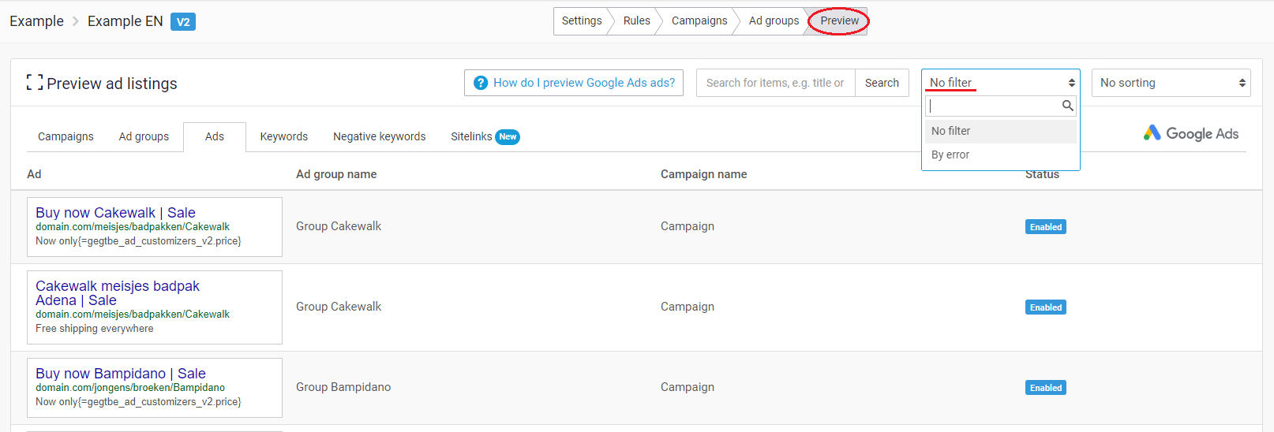Open the Negative keywords tab
1274x432 pixels.
pyautogui.click(x=379, y=136)
